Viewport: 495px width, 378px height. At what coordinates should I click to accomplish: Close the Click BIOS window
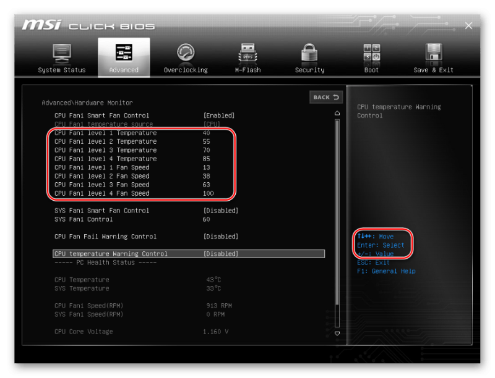coord(468,26)
